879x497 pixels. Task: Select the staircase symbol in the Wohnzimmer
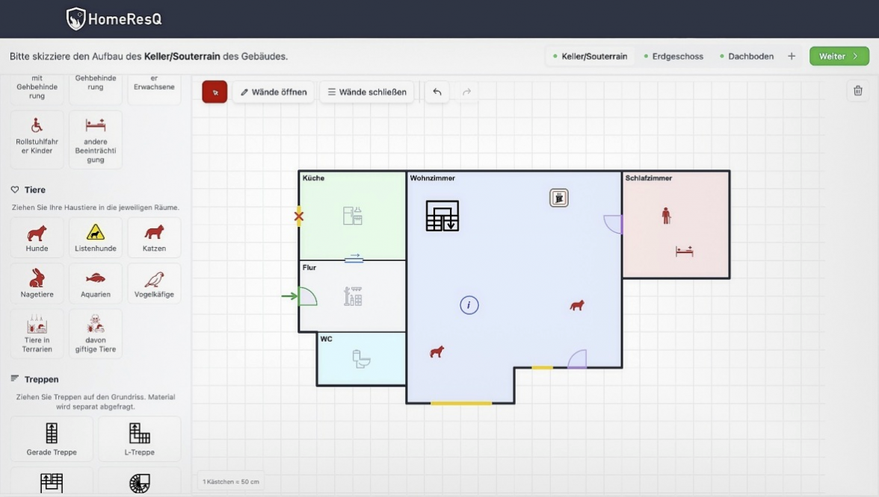442,216
